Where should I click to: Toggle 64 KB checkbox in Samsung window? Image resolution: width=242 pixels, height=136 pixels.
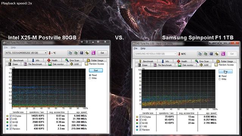tap(140, 123)
